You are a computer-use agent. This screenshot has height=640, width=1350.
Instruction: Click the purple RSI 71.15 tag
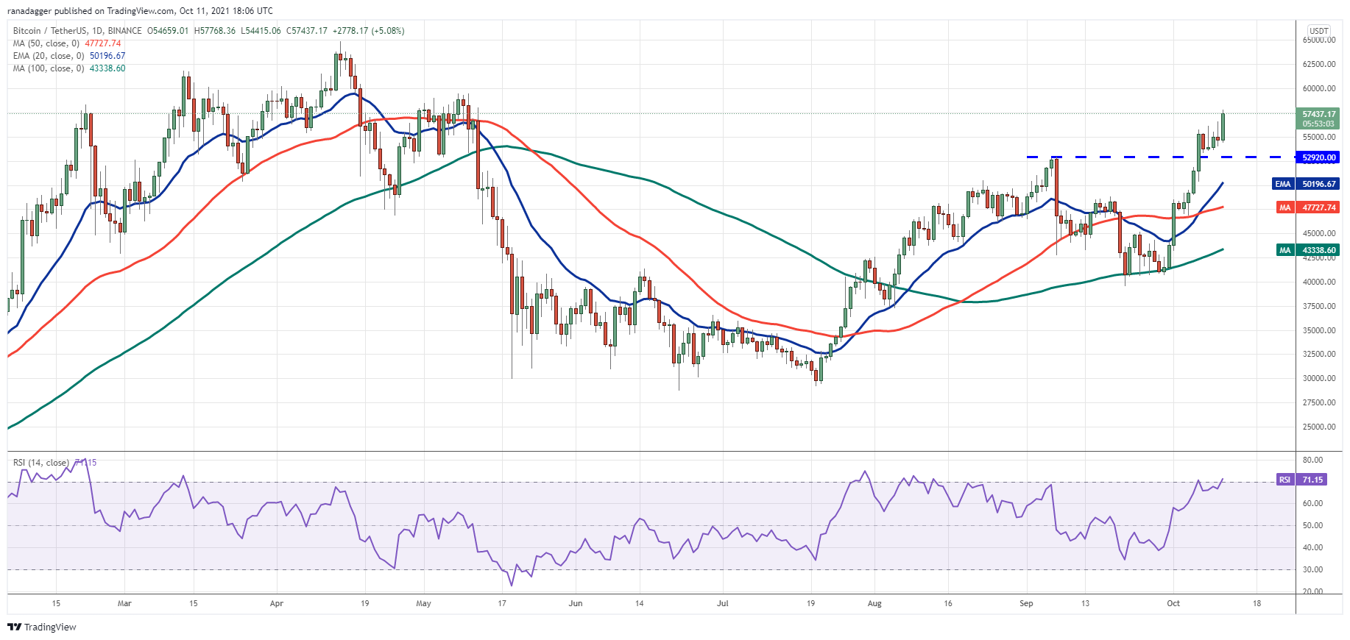[1302, 479]
